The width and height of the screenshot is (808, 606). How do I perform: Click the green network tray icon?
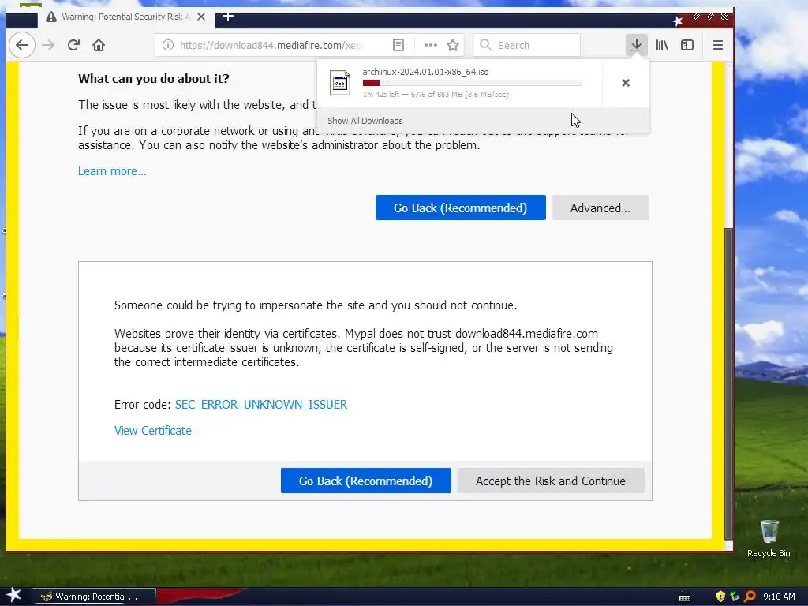click(735, 597)
